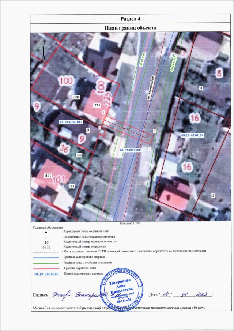The height and width of the screenshot is (331, 234).
Task: Select boundary point 3 marker on map
Action: pyautogui.click(x=149, y=148)
